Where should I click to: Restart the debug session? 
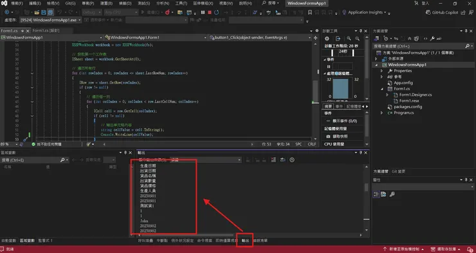point(216,12)
